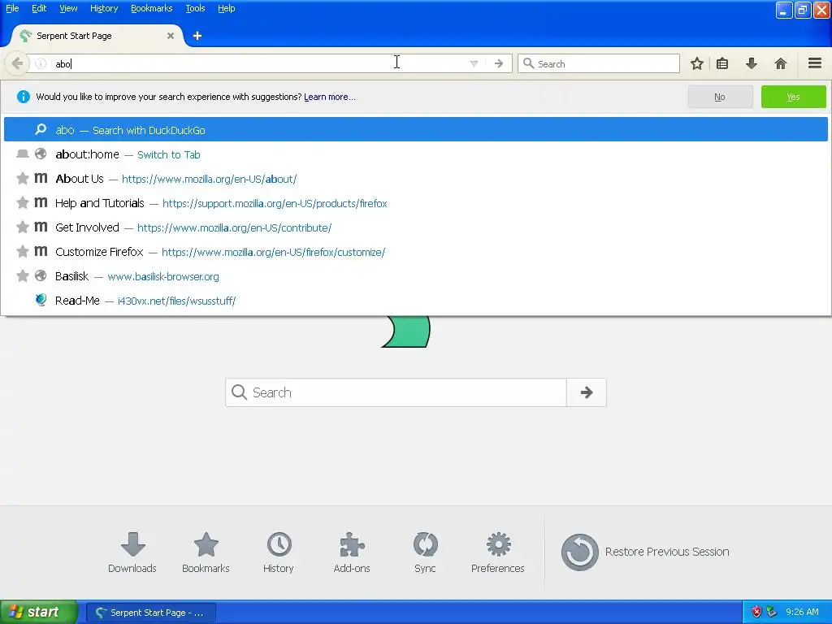Go to Home page icon
The height and width of the screenshot is (624, 832).
(781, 63)
